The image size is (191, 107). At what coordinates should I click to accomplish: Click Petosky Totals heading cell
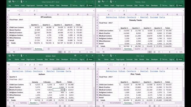coord(135,20)
